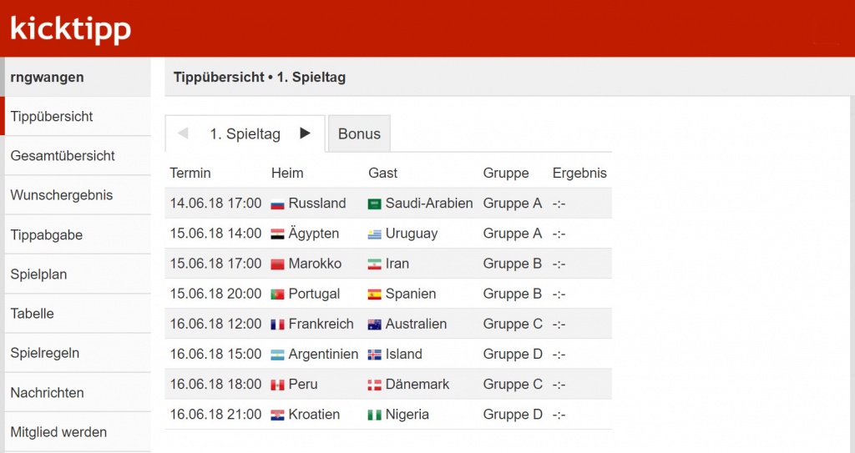This screenshot has width=855, height=453.
Task: Click the Nigeria flag icon
Action: [x=375, y=415]
